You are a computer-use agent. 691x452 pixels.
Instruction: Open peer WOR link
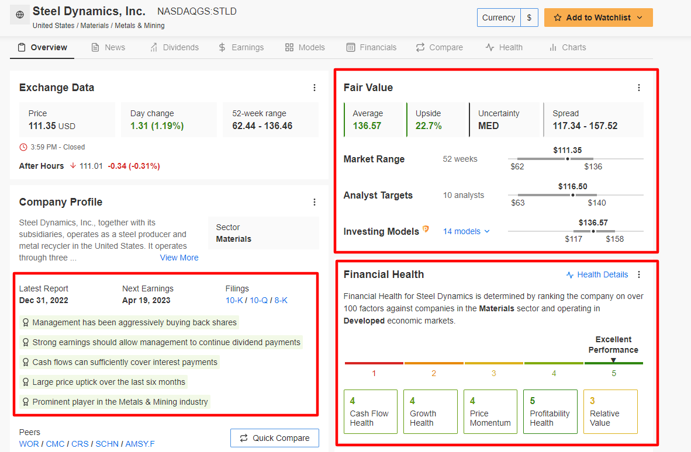pyautogui.click(x=29, y=444)
